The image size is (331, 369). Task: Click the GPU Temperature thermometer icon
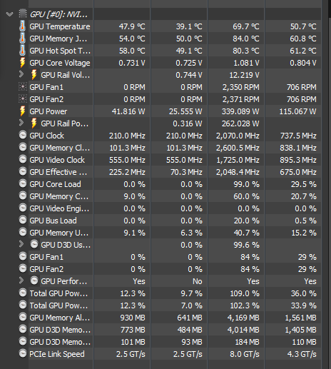click(22, 26)
